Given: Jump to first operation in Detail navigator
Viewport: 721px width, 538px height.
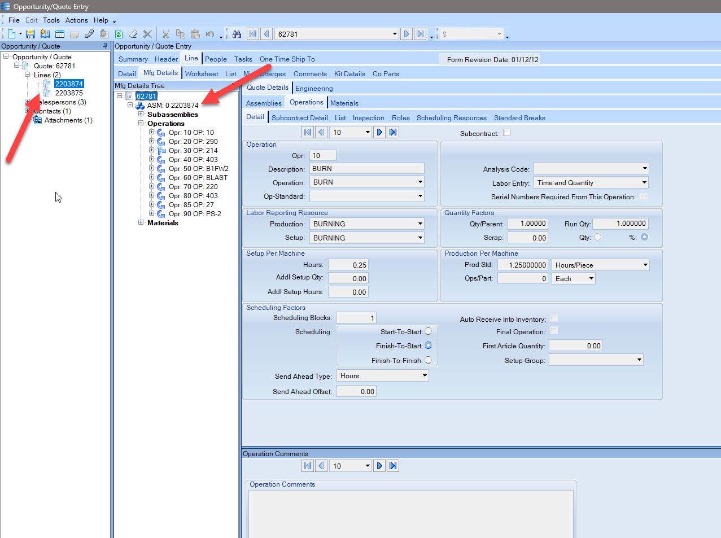Looking at the screenshot, I should [x=308, y=132].
